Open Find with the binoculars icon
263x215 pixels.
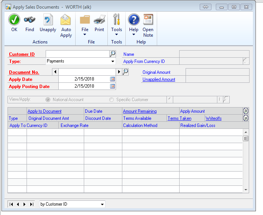[30, 20]
